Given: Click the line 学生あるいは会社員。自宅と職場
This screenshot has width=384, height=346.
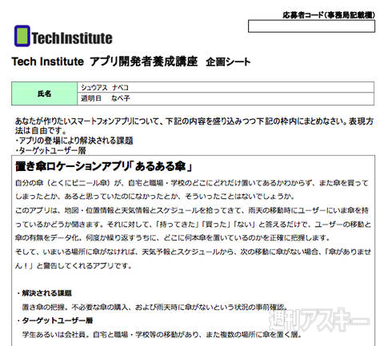Looking at the screenshot, I should click(x=162, y=335).
